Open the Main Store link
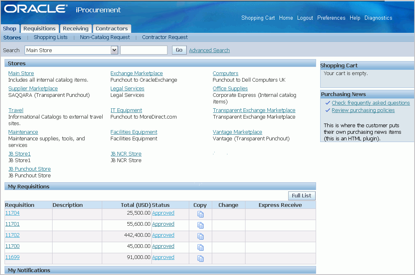415x275 pixels. tap(21, 73)
